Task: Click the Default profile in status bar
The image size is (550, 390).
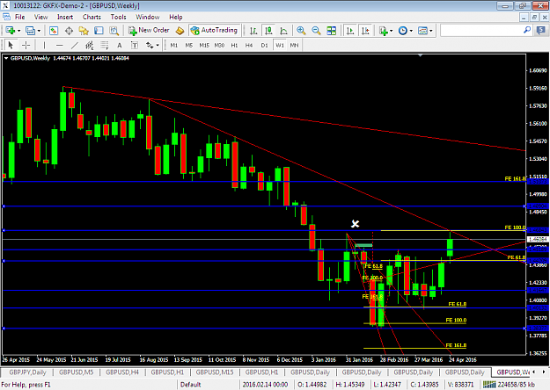Action: [x=190, y=385]
